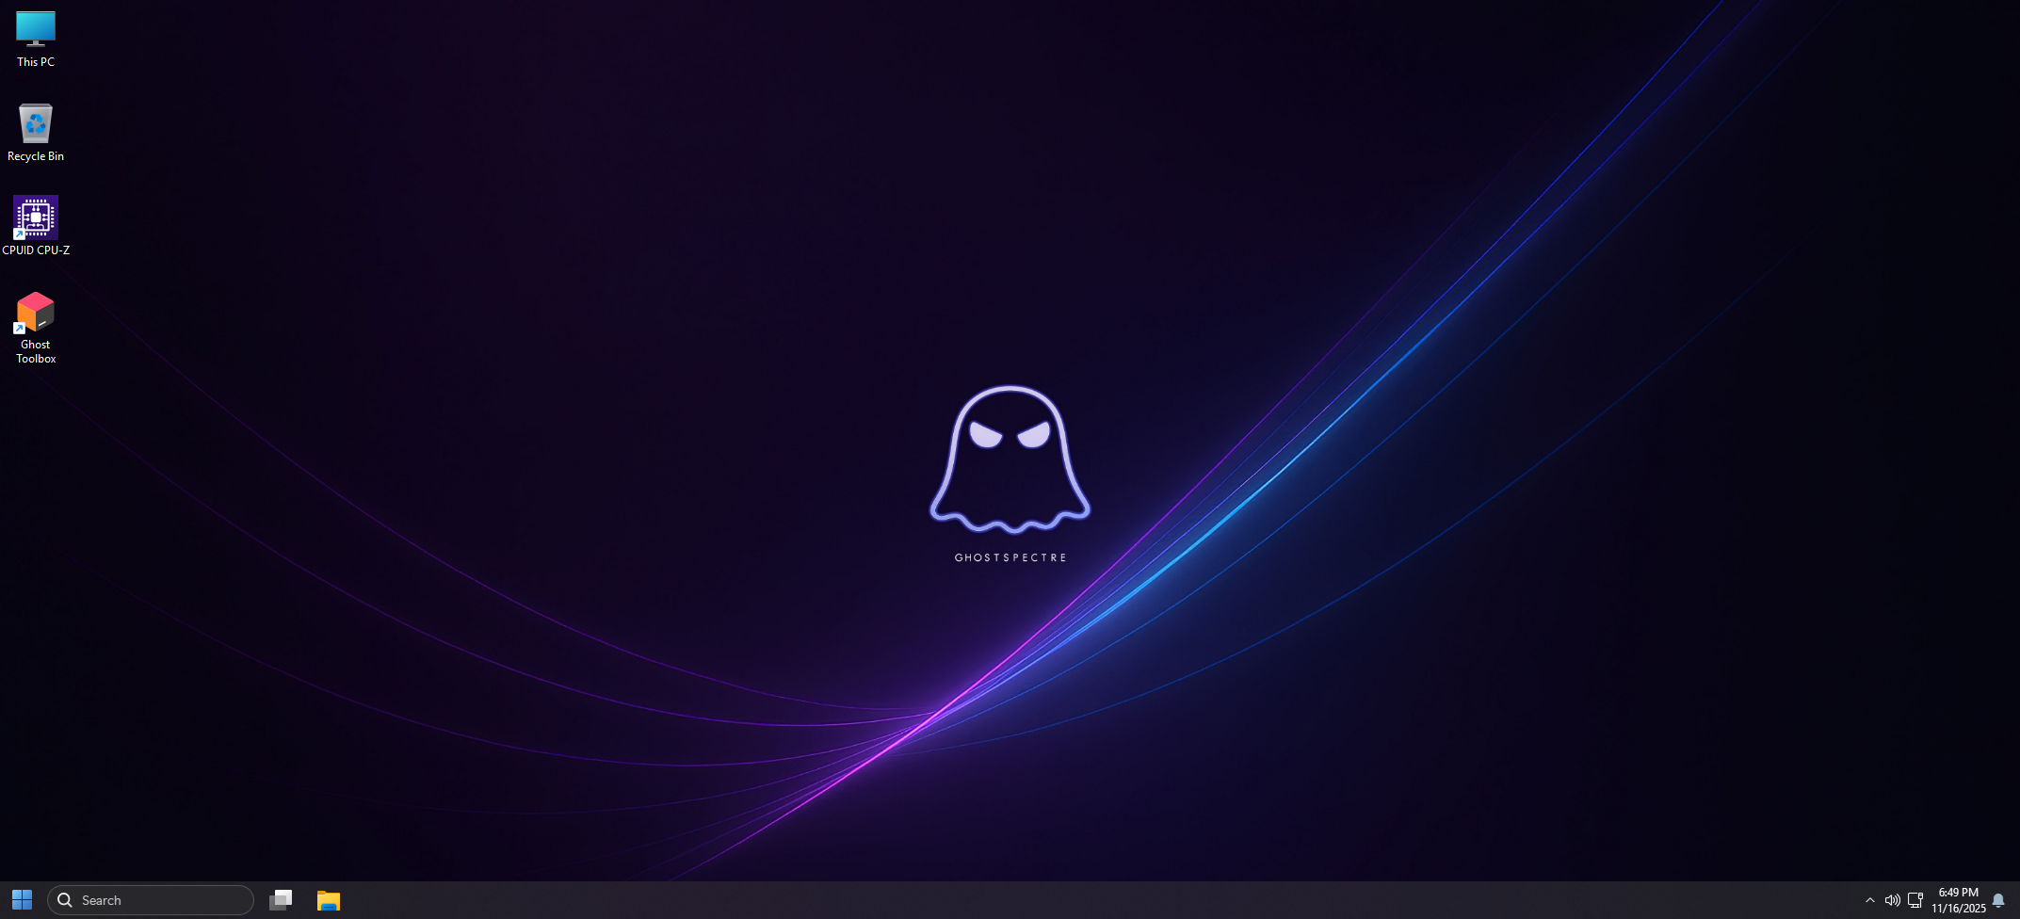This screenshot has width=2020, height=919.
Task: Click the "Ghost Toolbox" text label
Action: click(36, 351)
